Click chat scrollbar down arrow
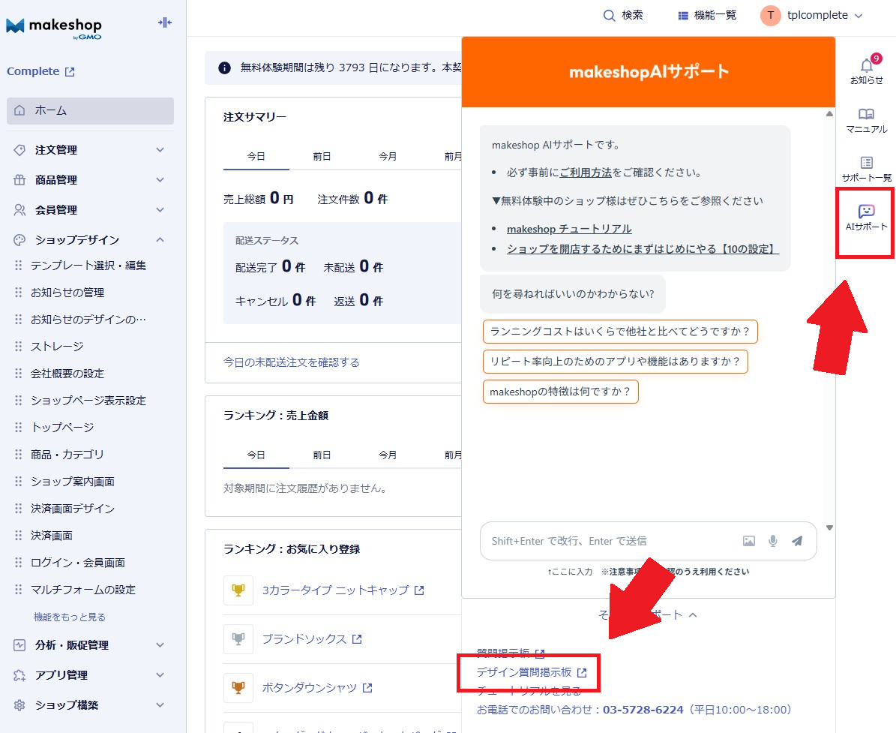896x733 pixels. pyautogui.click(x=829, y=527)
